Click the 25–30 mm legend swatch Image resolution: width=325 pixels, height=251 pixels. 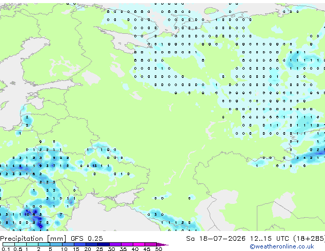(103, 244)
